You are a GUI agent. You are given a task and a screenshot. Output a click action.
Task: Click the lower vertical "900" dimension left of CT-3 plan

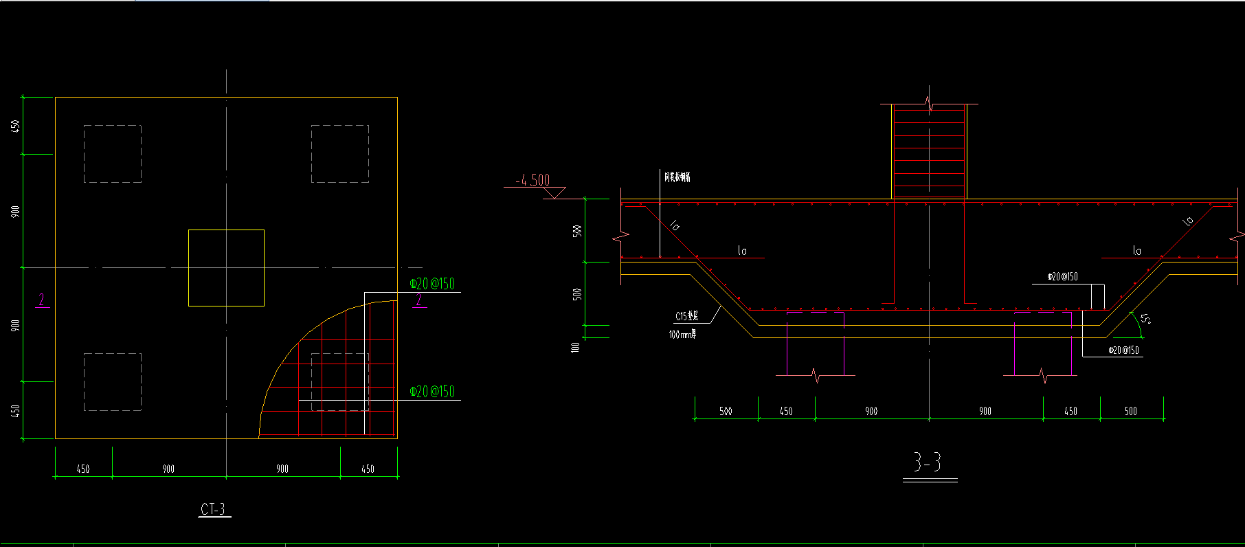15,325
